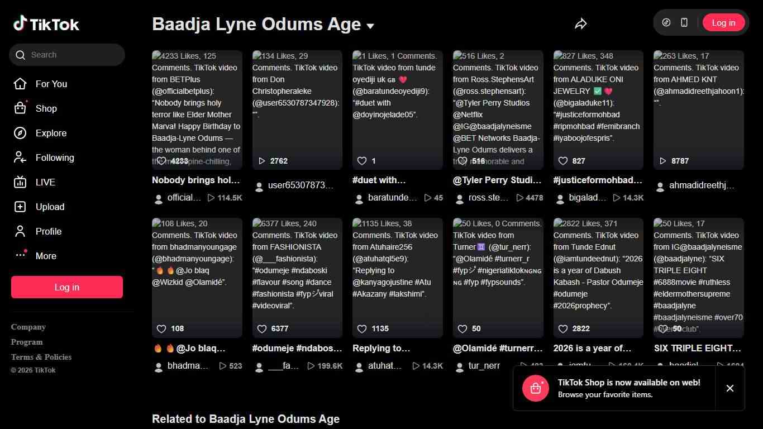Click the Explore compass icon
The image size is (763, 429).
coord(20,133)
